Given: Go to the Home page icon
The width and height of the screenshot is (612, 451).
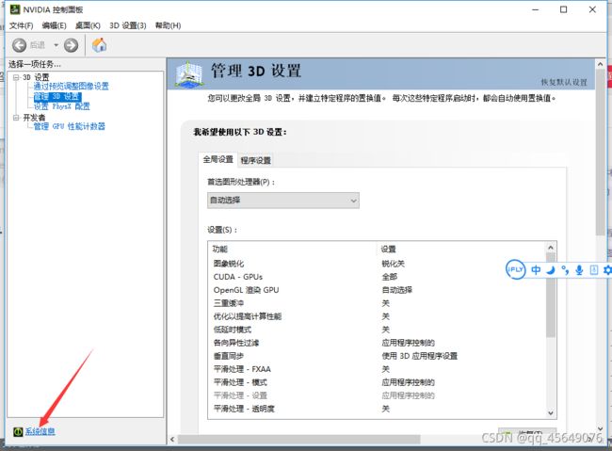Looking at the screenshot, I should pyautogui.click(x=99, y=45).
